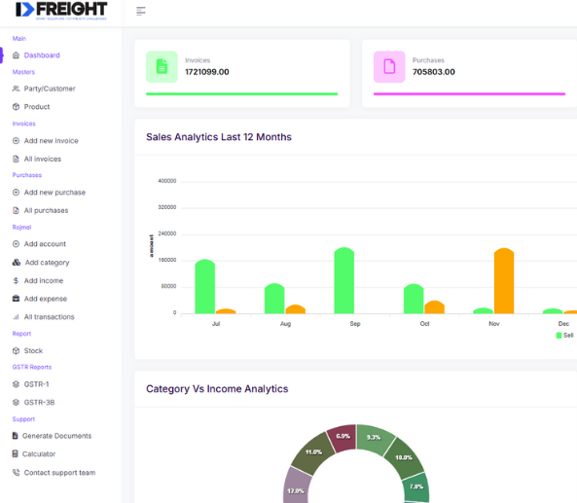The height and width of the screenshot is (503, 577).
Task: View All transactions
Action: point(50,317)
